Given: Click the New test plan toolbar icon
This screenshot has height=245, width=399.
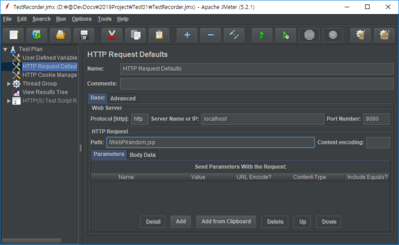Looking at the screenshot, I should [x=13, y=35].
